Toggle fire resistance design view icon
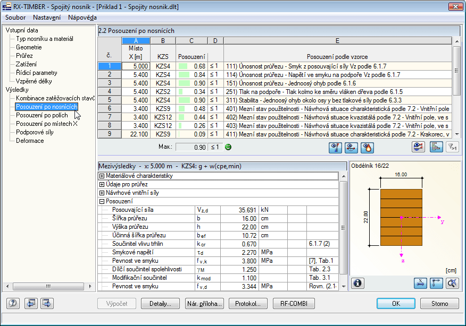Image resolution: width=466 pixels, height=326 pixels. (367, 148)
